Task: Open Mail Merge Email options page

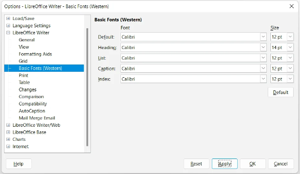Action: (x=37, y=118)
